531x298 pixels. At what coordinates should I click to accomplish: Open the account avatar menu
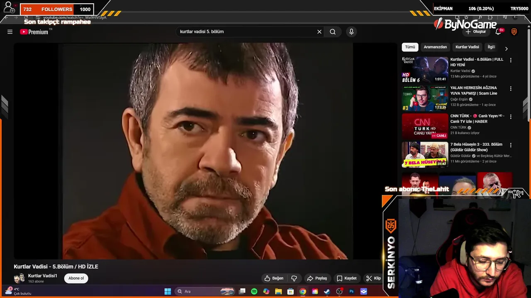tap(514, 32)
